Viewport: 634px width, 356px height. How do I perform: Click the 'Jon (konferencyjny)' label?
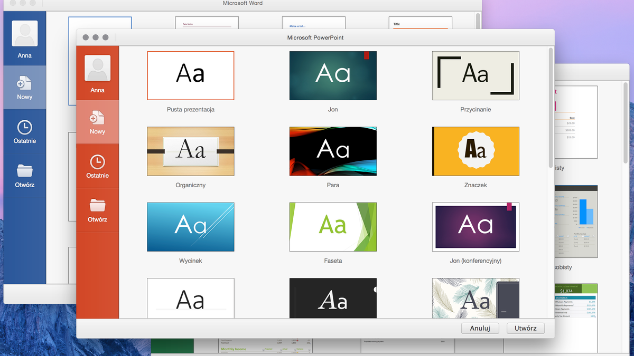tap(475, 261)
